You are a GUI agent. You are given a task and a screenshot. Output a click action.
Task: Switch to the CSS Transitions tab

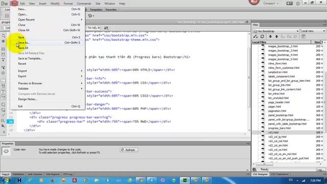tap(279, 174)
